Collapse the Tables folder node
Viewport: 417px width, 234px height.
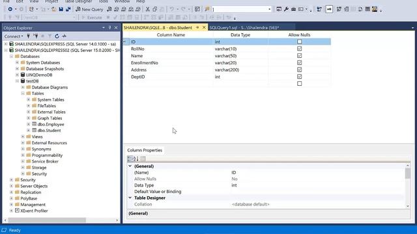tap(23, 94)
